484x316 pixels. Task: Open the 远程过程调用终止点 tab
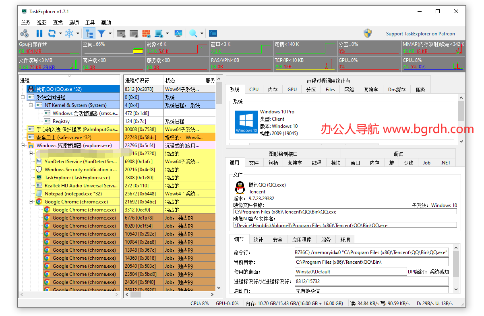tap(328, 80)
